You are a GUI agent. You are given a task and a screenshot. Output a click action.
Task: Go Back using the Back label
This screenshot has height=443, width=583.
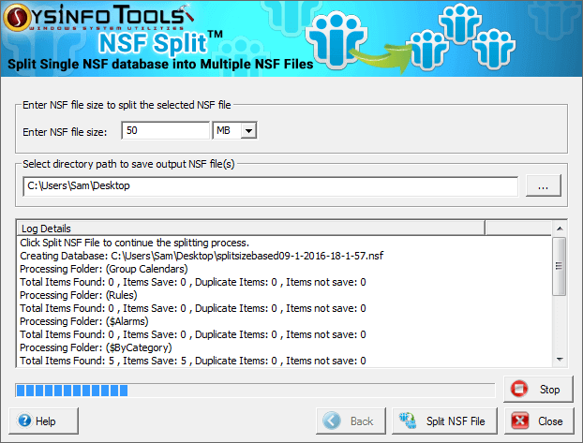pos(362,421)
